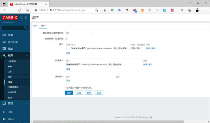
Task: Click the sidebar search input box
Action: 15,28
